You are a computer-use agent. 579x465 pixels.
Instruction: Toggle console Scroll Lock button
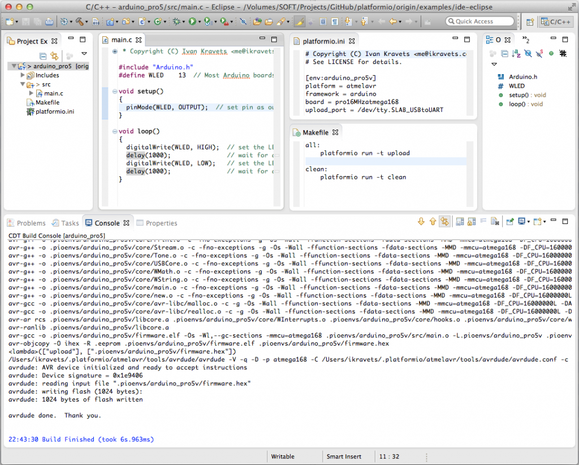472,222
